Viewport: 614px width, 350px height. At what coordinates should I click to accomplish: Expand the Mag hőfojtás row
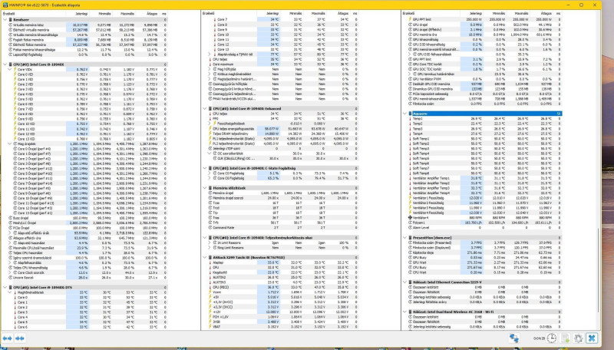click(210, 69)
